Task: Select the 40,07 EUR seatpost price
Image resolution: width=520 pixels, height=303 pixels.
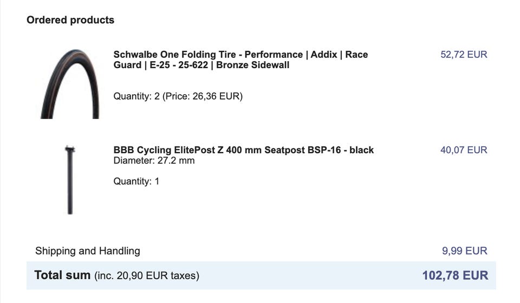Action: click(x=464, y=150)
